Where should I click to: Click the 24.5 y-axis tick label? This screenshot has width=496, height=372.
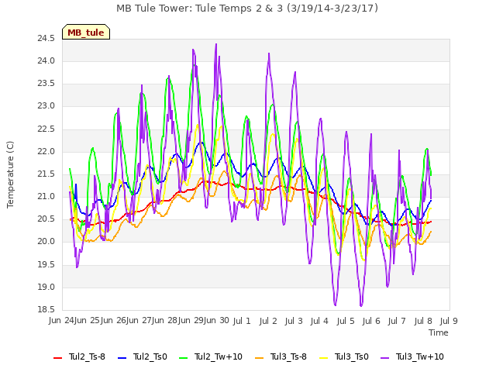[x=46, y=39]
